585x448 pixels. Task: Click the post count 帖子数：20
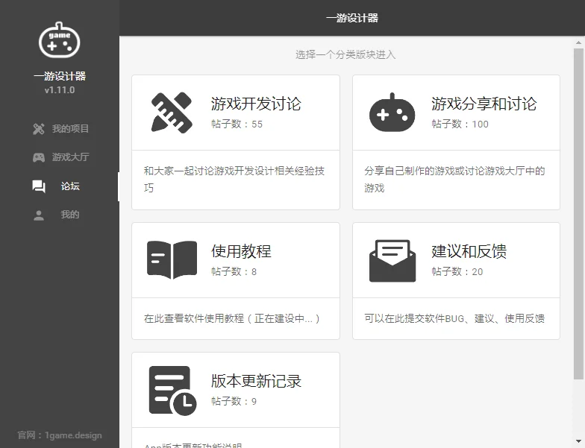457,271
